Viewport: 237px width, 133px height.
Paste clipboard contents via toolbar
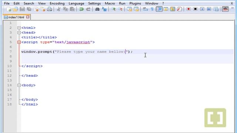point(72,9)
